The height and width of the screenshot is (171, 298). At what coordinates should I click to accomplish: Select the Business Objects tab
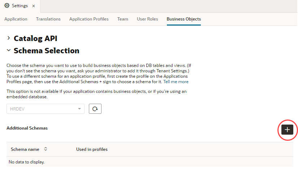pyautogui.click(x=183, y=19)
